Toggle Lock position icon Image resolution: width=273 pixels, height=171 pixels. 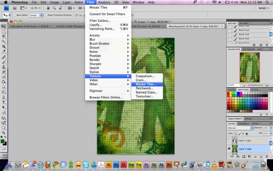point(243,134)
